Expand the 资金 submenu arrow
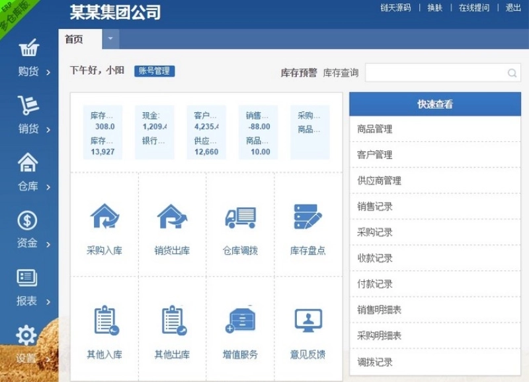The image size is (529, 382). point(48,244)
